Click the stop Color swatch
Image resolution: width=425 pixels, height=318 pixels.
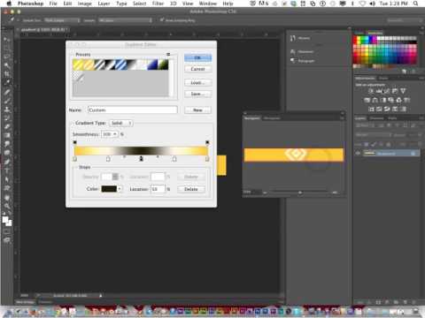109,189
